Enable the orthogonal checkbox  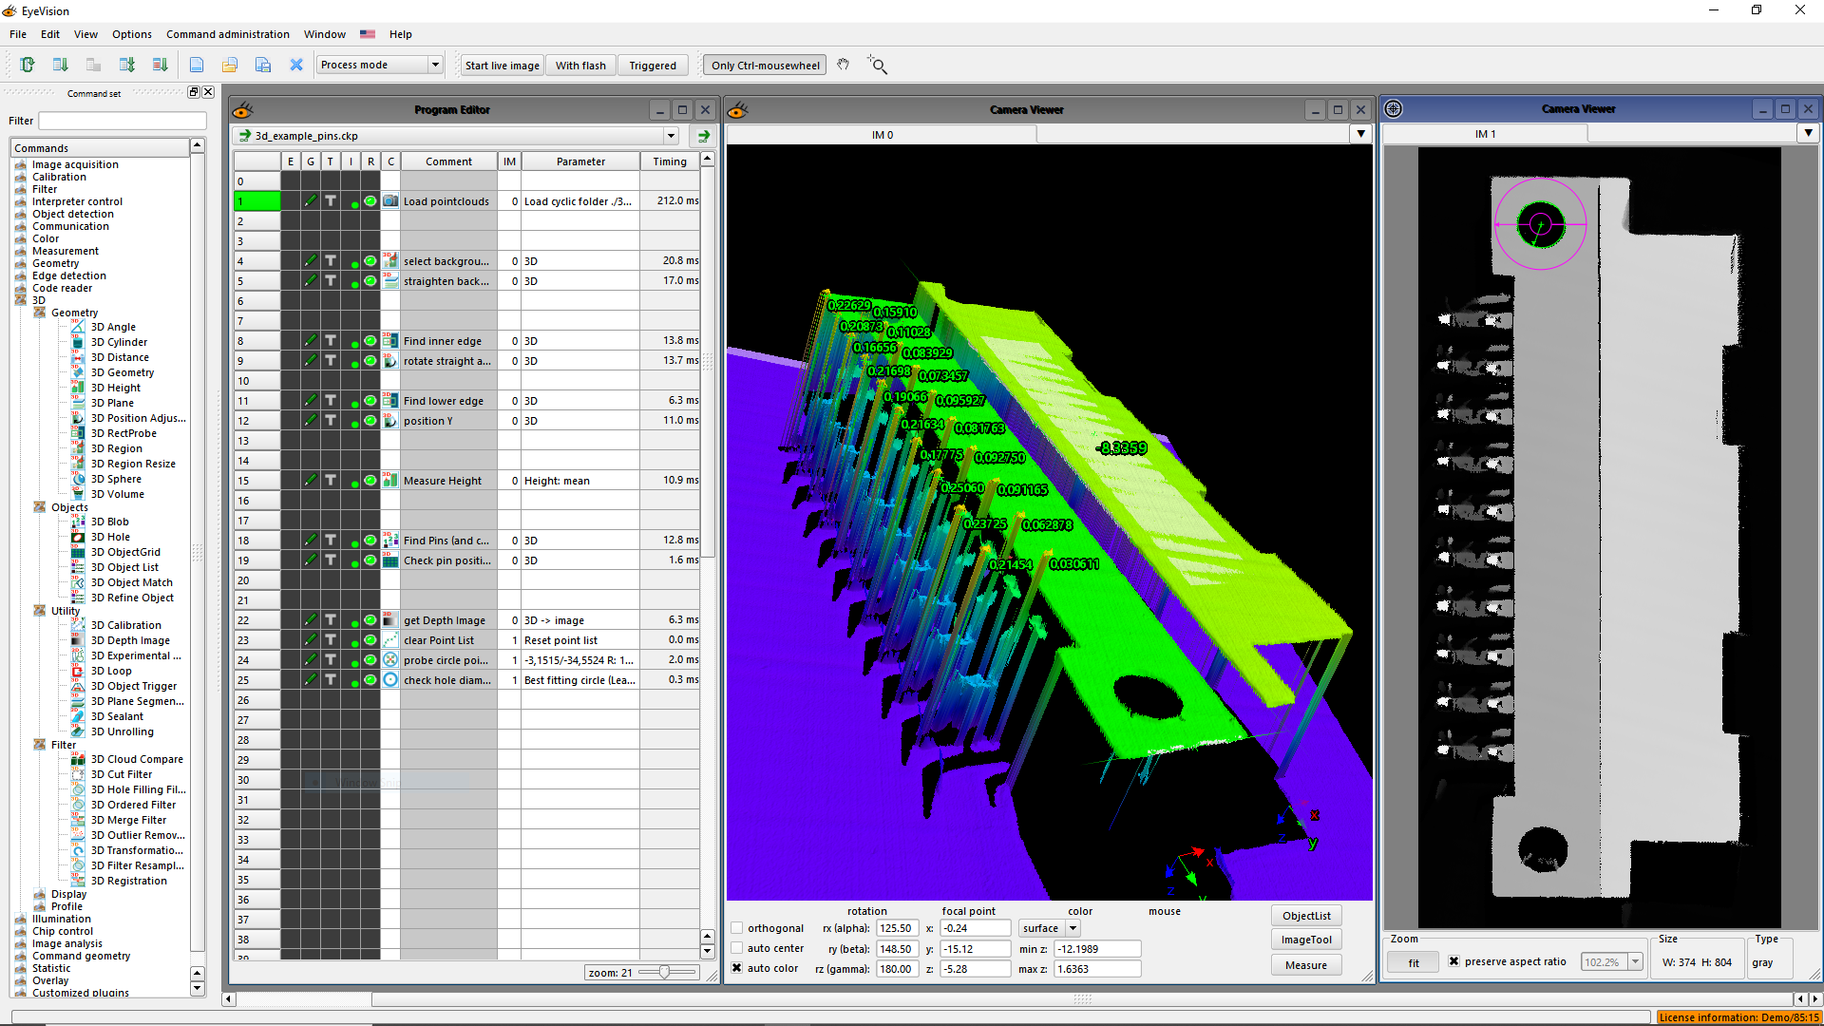click(x=737, y=928)
